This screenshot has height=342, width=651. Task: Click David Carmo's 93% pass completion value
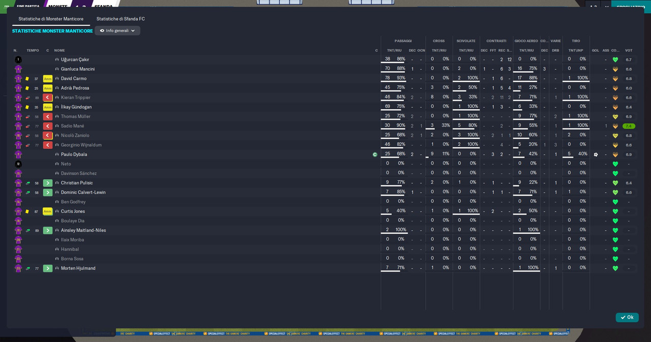[401, 78]
